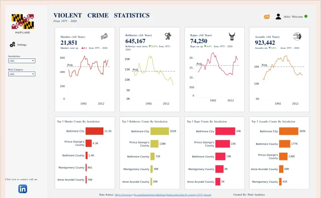321x198 pixels.
Task: Click the VIOLENT CRIME STATISTICS heading
Action: coord(102,15)
